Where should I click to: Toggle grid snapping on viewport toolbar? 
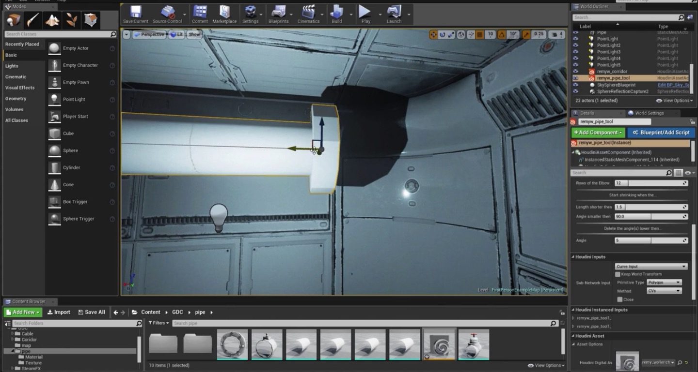(x=479, y=34)
